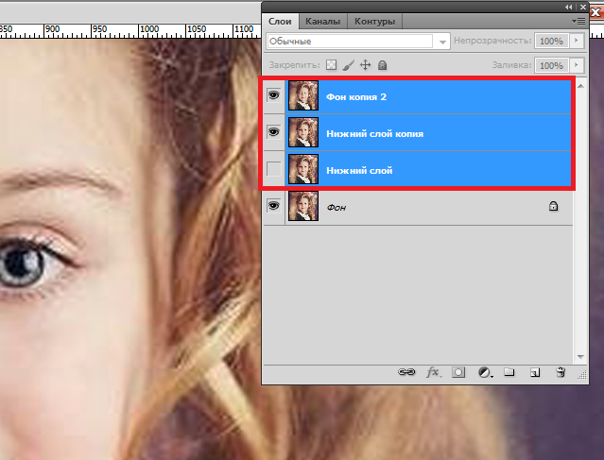Collapse the panel with double arrows
This screenshot has height=460, width=604.
(x=569, y=7)
